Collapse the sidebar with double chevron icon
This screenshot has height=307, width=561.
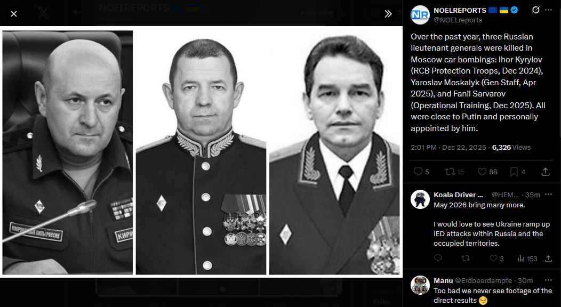tap(388, 14)
